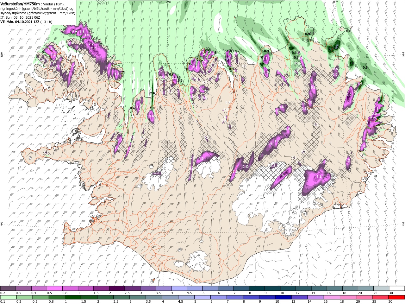Click the 'IT: Sun. 03. 10. 2021 06Z' line

click(20, 17)
